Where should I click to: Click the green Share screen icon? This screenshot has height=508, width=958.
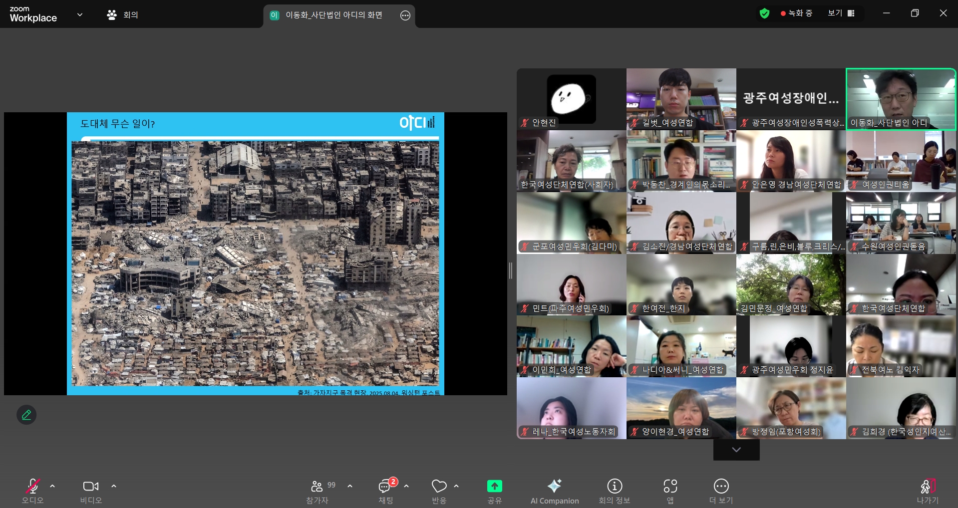pyautogui.click(x=494, y=487)
